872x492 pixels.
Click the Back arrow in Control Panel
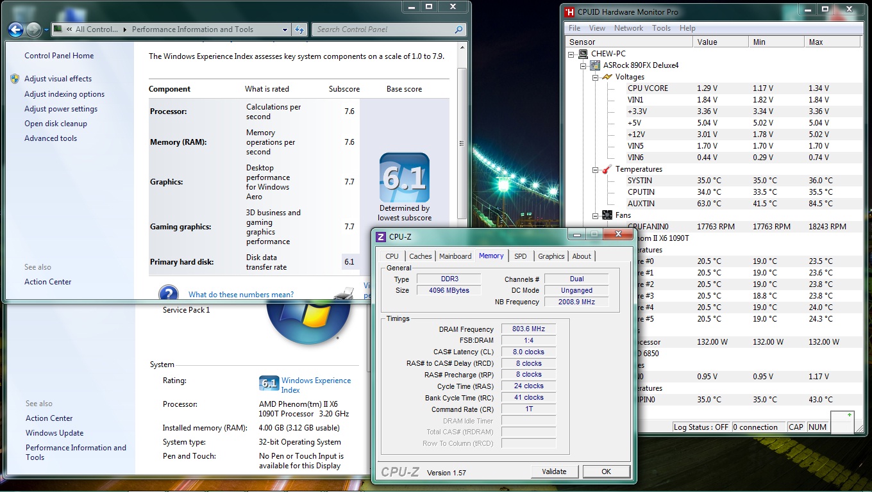coord(15,29)
